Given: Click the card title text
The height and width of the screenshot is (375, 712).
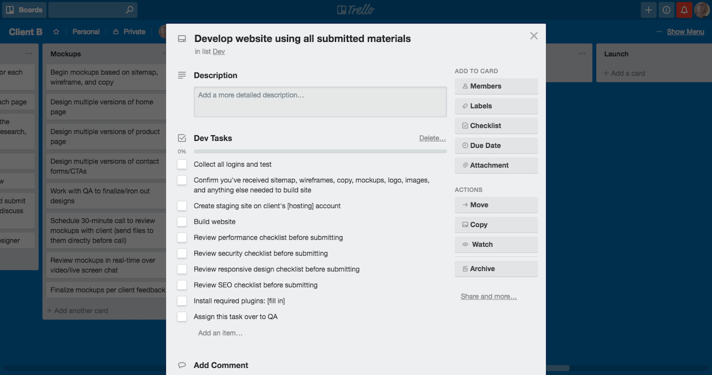Looking at the screenshot, I should tap(302, 38).
